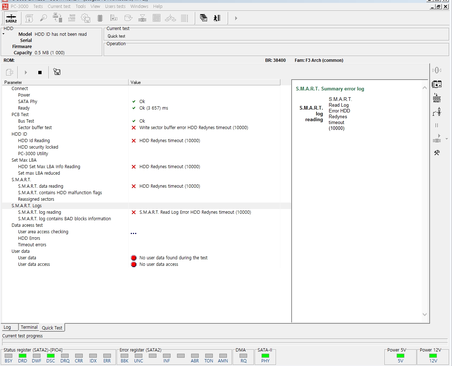Click the computer data transfer toolbar icon

click(x=57, y=18)
